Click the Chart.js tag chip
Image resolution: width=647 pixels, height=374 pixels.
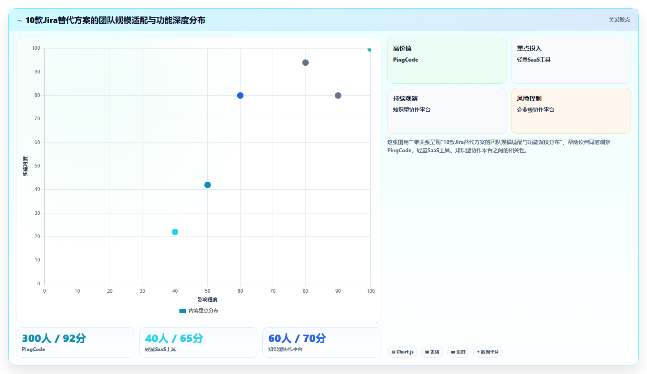tap(402, 352)
